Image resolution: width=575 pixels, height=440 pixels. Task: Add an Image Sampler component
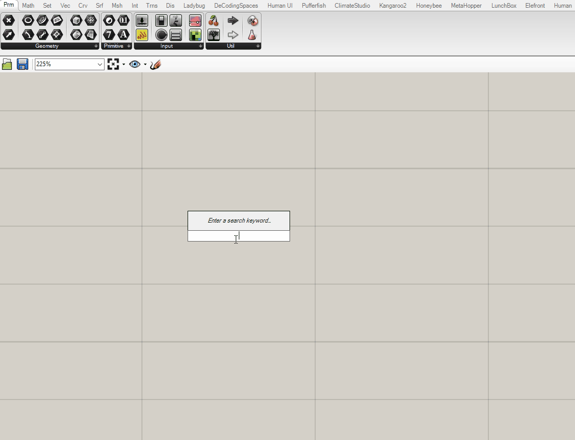(x=195, y=35)
